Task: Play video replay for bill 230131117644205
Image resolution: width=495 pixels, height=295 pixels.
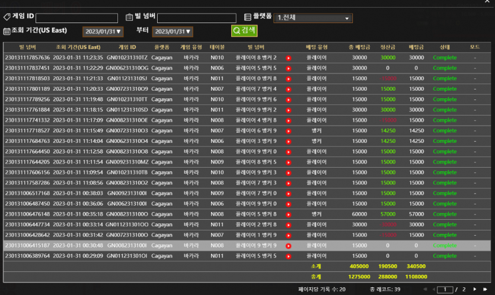Action: point(288,162)
